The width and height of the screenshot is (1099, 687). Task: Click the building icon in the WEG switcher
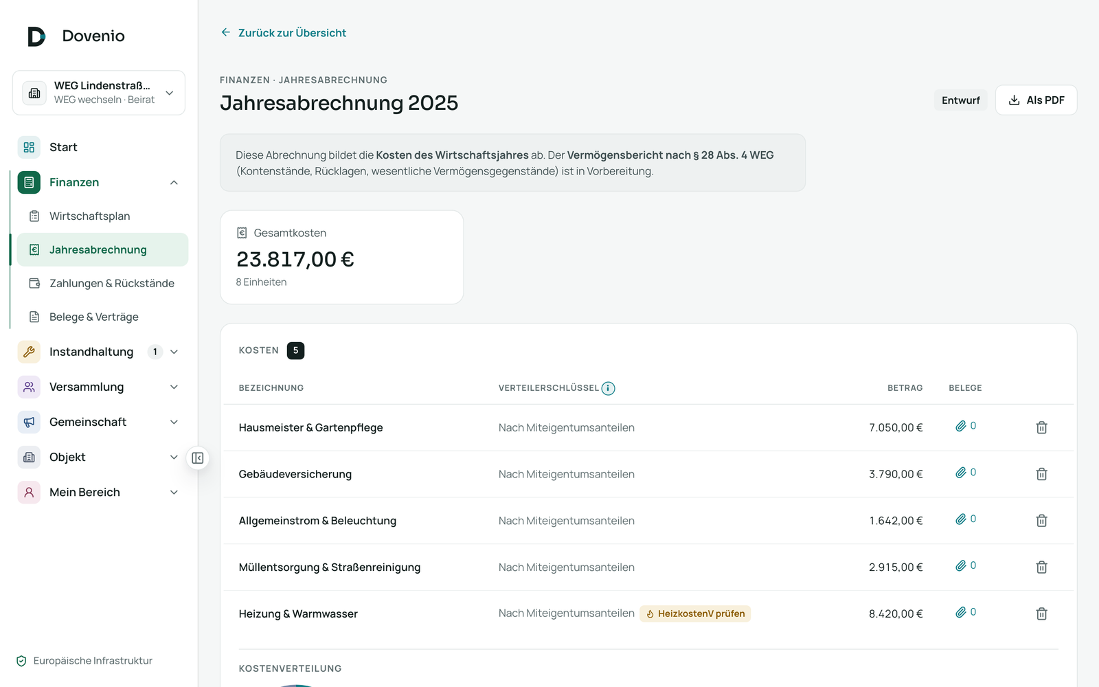(34, 93)
